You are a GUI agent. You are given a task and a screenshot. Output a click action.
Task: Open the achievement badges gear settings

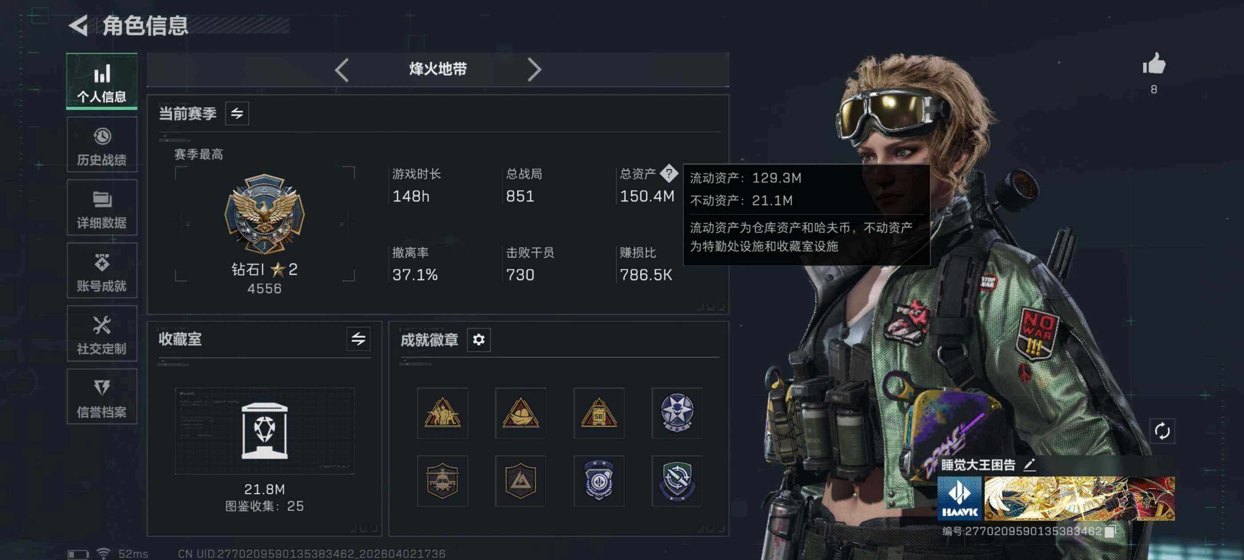click(478, 340)
